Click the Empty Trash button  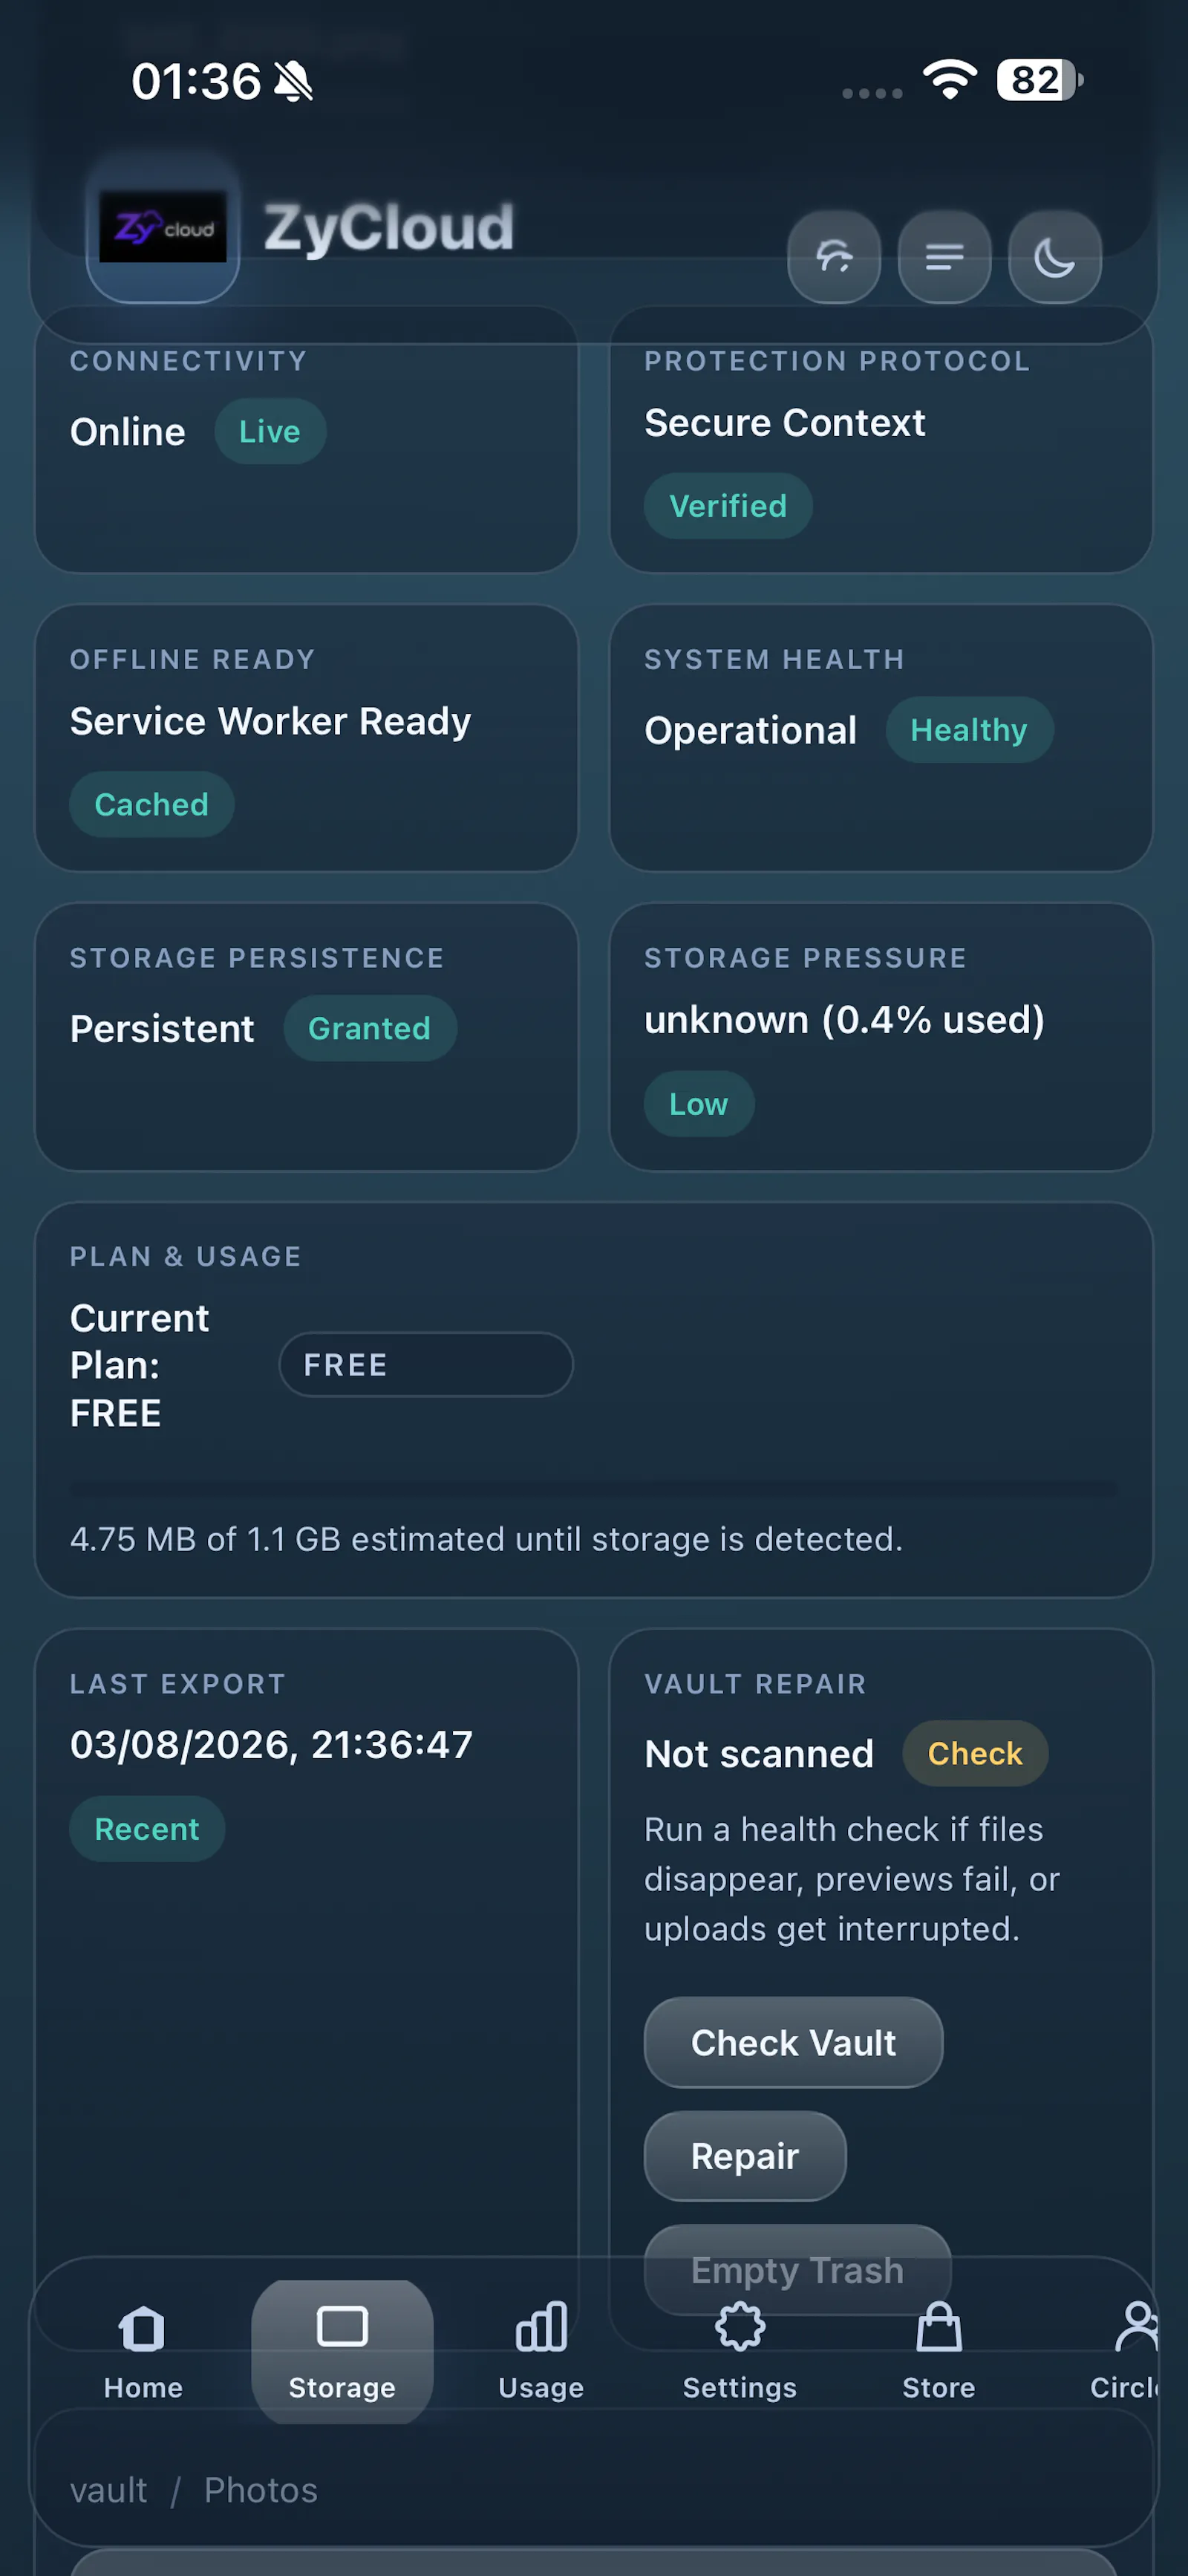[x=797, y=2269]
